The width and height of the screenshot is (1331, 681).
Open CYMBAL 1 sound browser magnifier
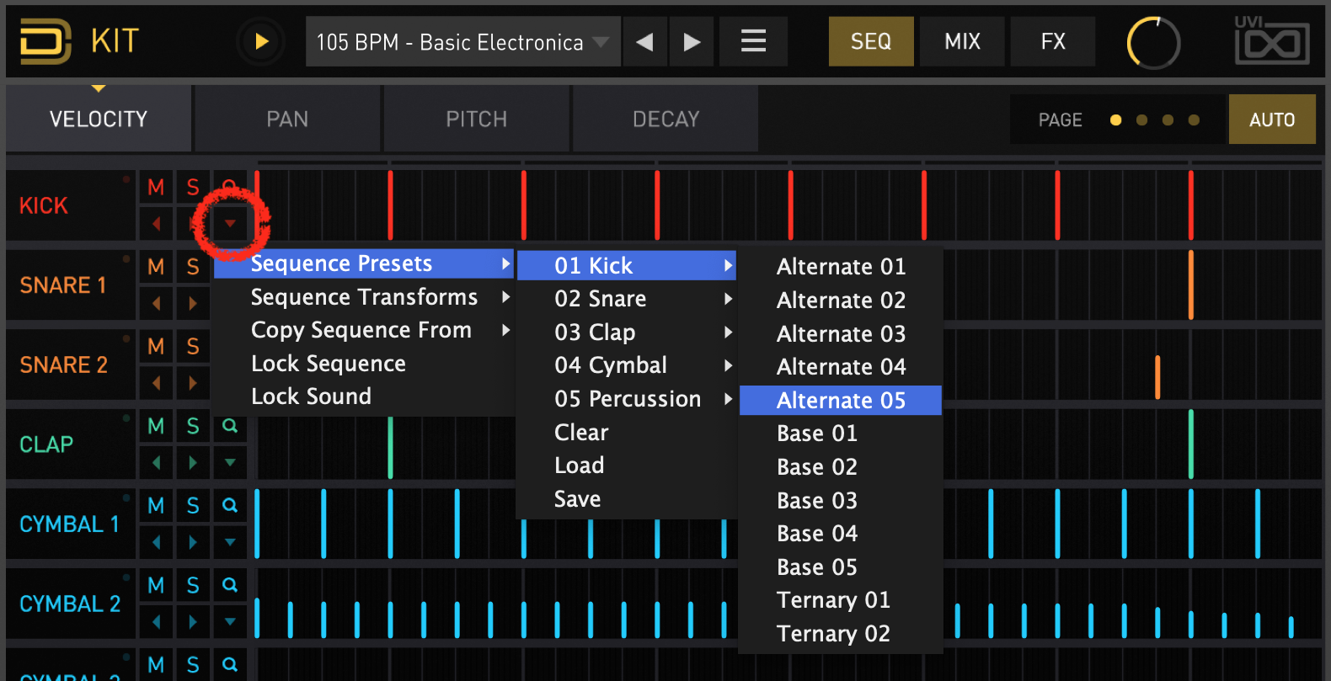(230, 505)
